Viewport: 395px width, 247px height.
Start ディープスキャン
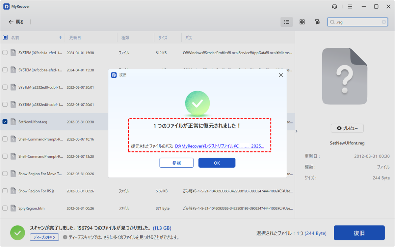coord(44,237)
